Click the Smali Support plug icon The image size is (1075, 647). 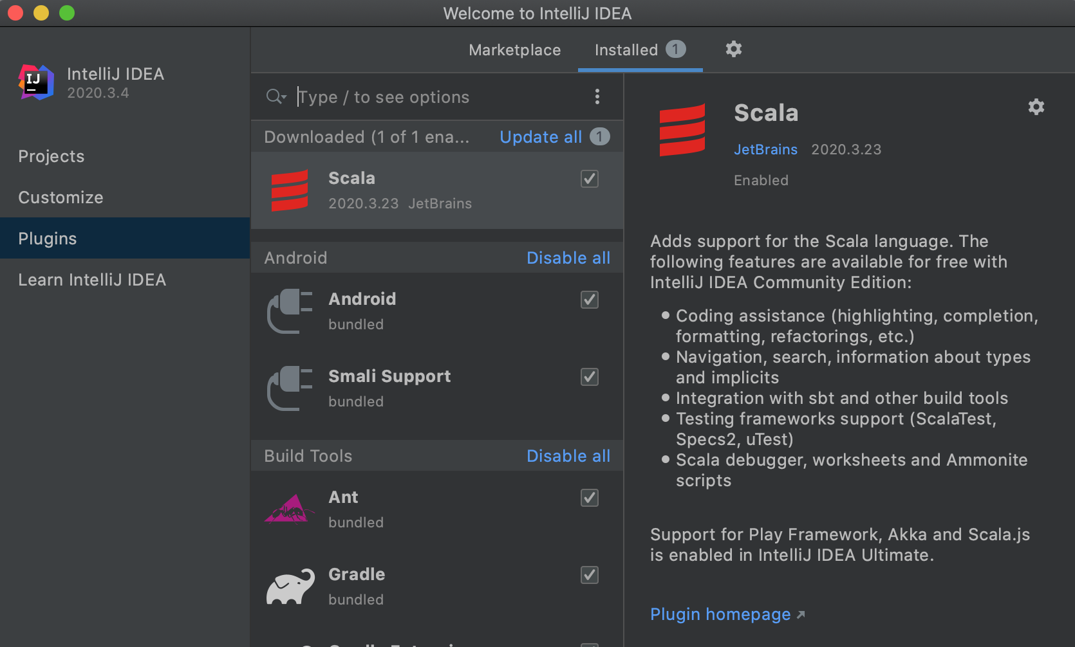290,388
